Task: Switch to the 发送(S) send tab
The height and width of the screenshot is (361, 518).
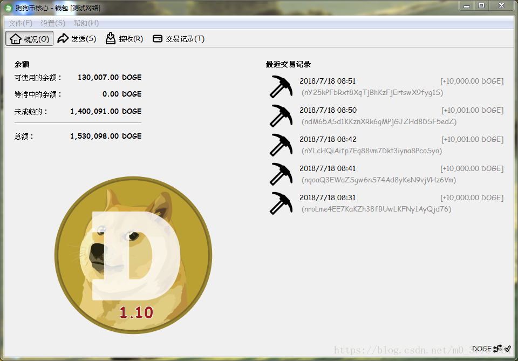Action: [x=77, y=39]
